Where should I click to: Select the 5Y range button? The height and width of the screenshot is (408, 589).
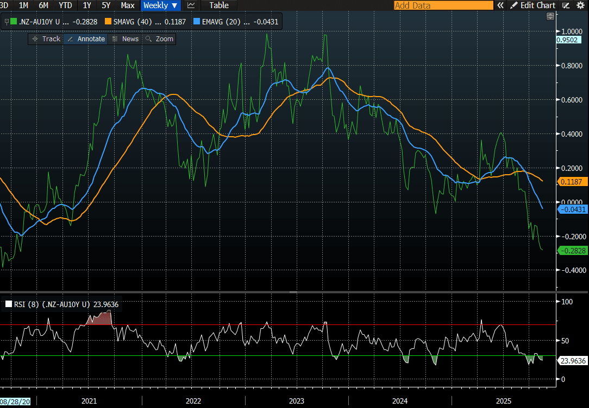tap(106, 5)
